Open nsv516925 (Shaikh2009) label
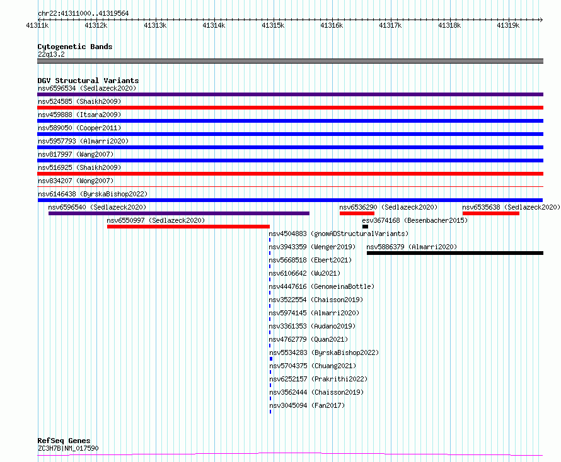Viewport: 561px width, 462px height. pos(79,167)
